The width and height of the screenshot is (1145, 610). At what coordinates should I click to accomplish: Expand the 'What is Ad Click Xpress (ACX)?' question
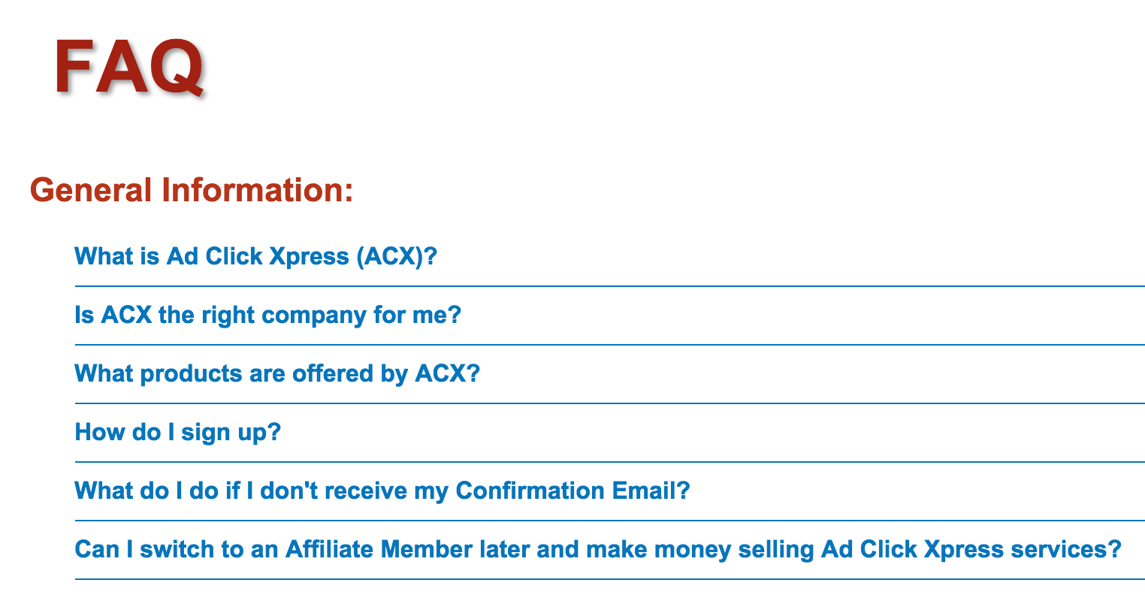pos(255,257)
